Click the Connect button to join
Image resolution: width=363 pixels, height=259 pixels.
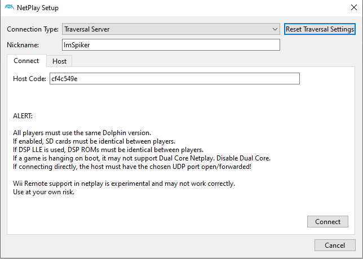(327, 222)
